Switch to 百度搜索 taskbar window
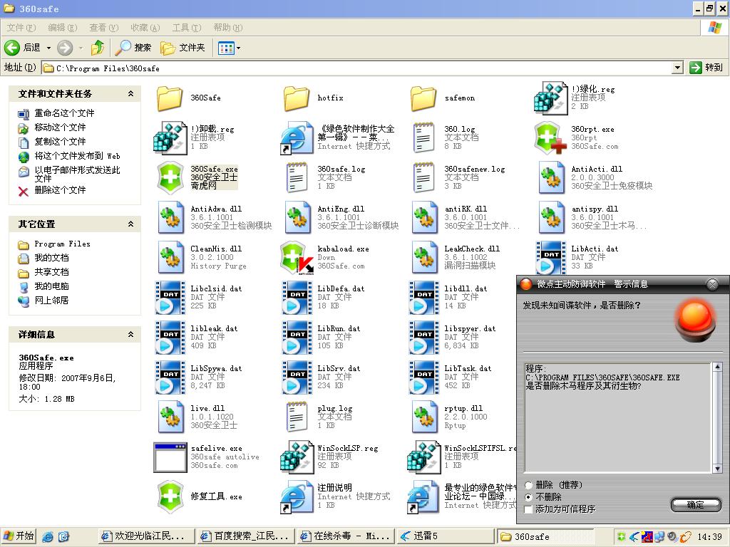This screenshot has height=547, width=730. tap(246, 536)
